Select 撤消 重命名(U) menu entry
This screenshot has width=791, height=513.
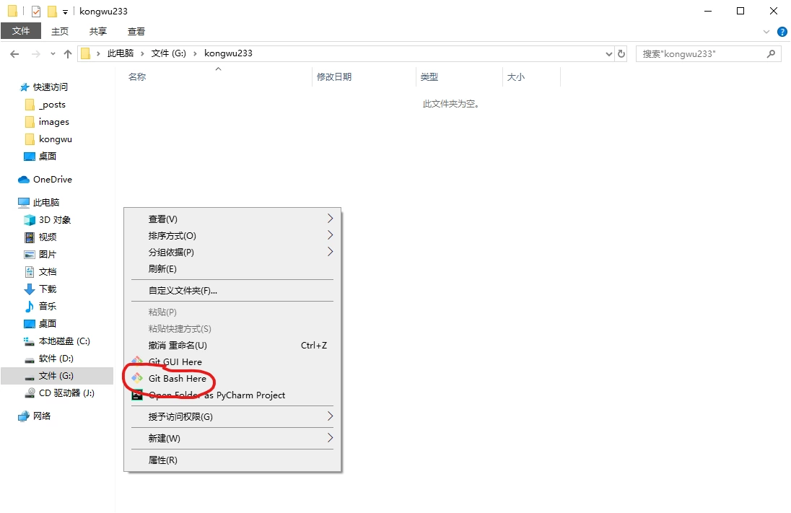pos(232,346)
